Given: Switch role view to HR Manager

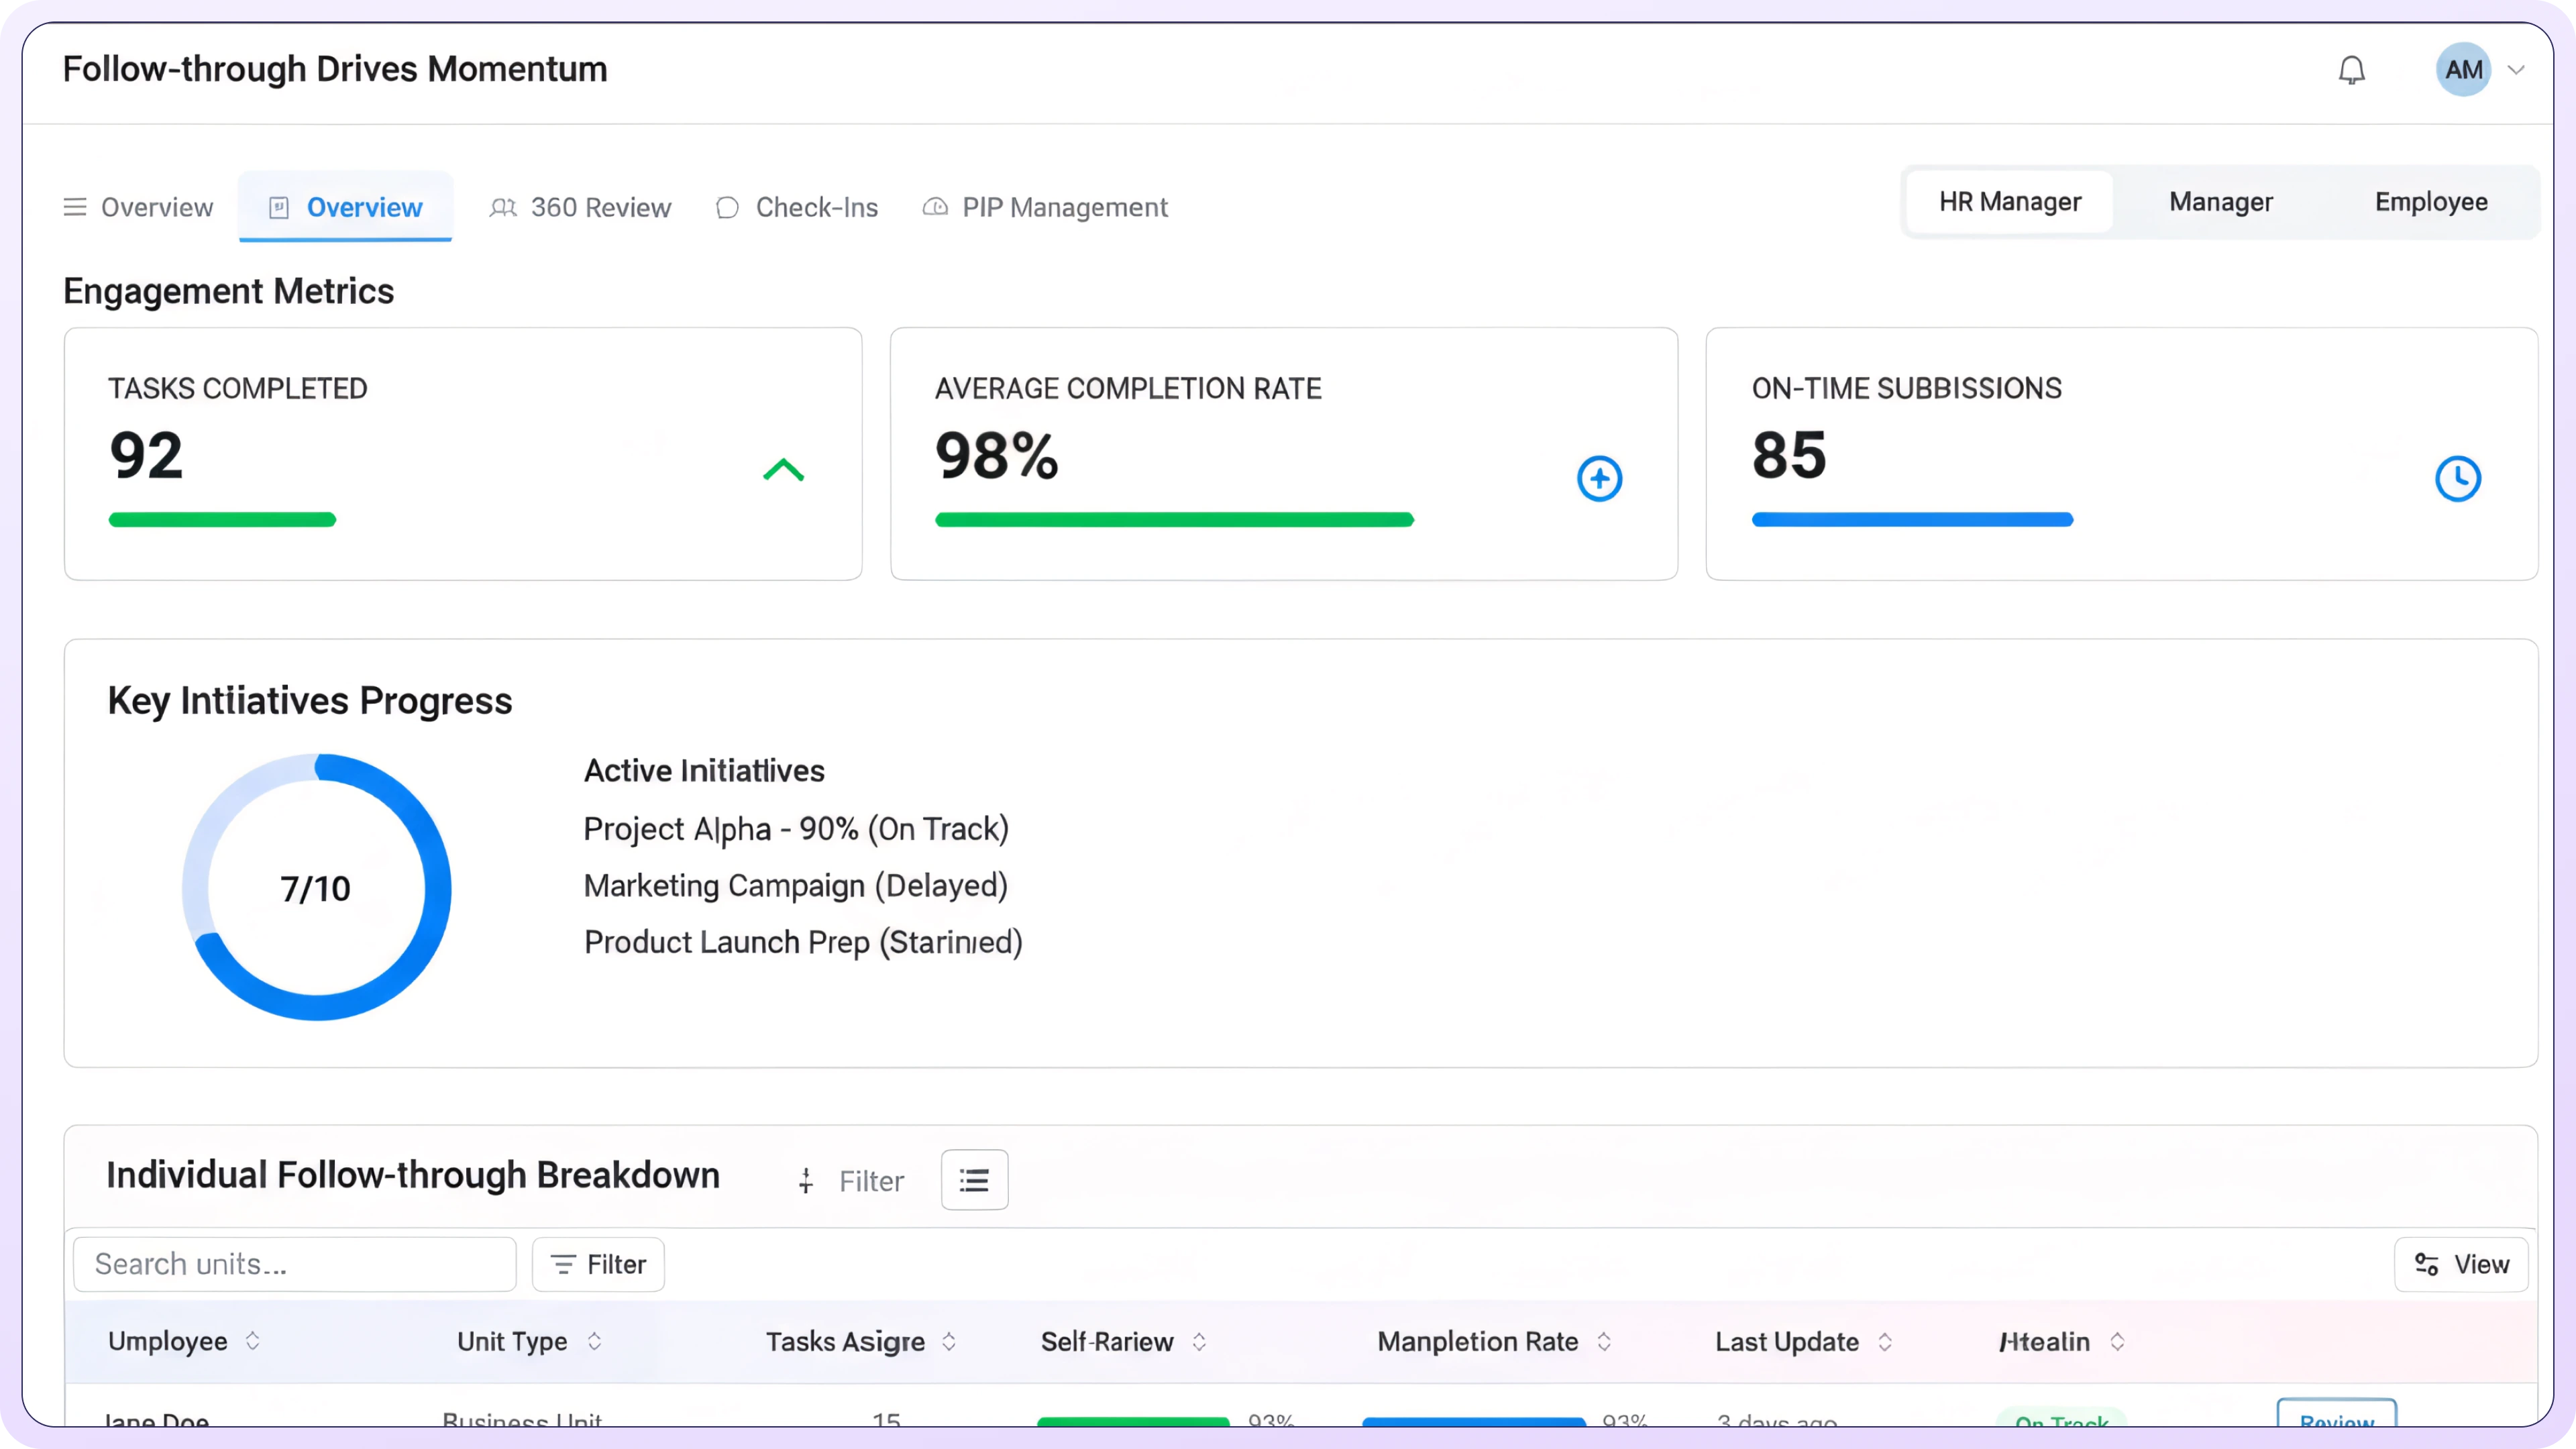Looking at the screenshot, I should (2009, 202).
